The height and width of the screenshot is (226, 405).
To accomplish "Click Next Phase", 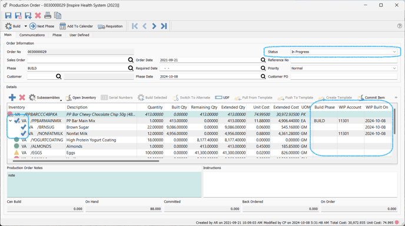I will click(42, 26).
